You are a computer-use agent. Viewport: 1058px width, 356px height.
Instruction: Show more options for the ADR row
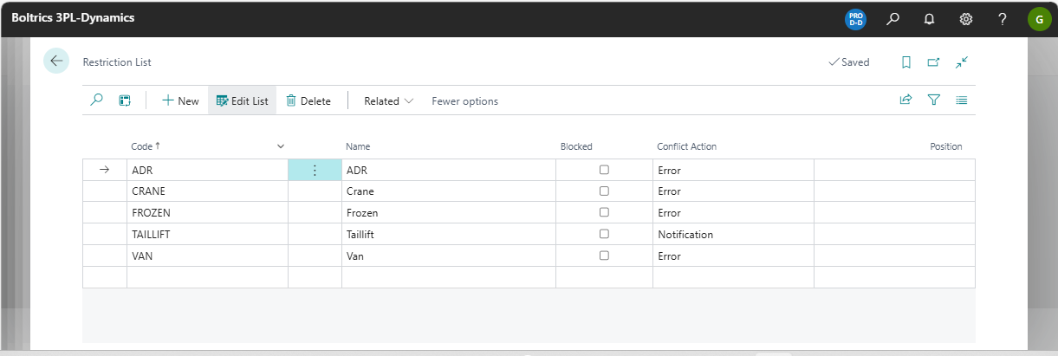pos(315,171)
